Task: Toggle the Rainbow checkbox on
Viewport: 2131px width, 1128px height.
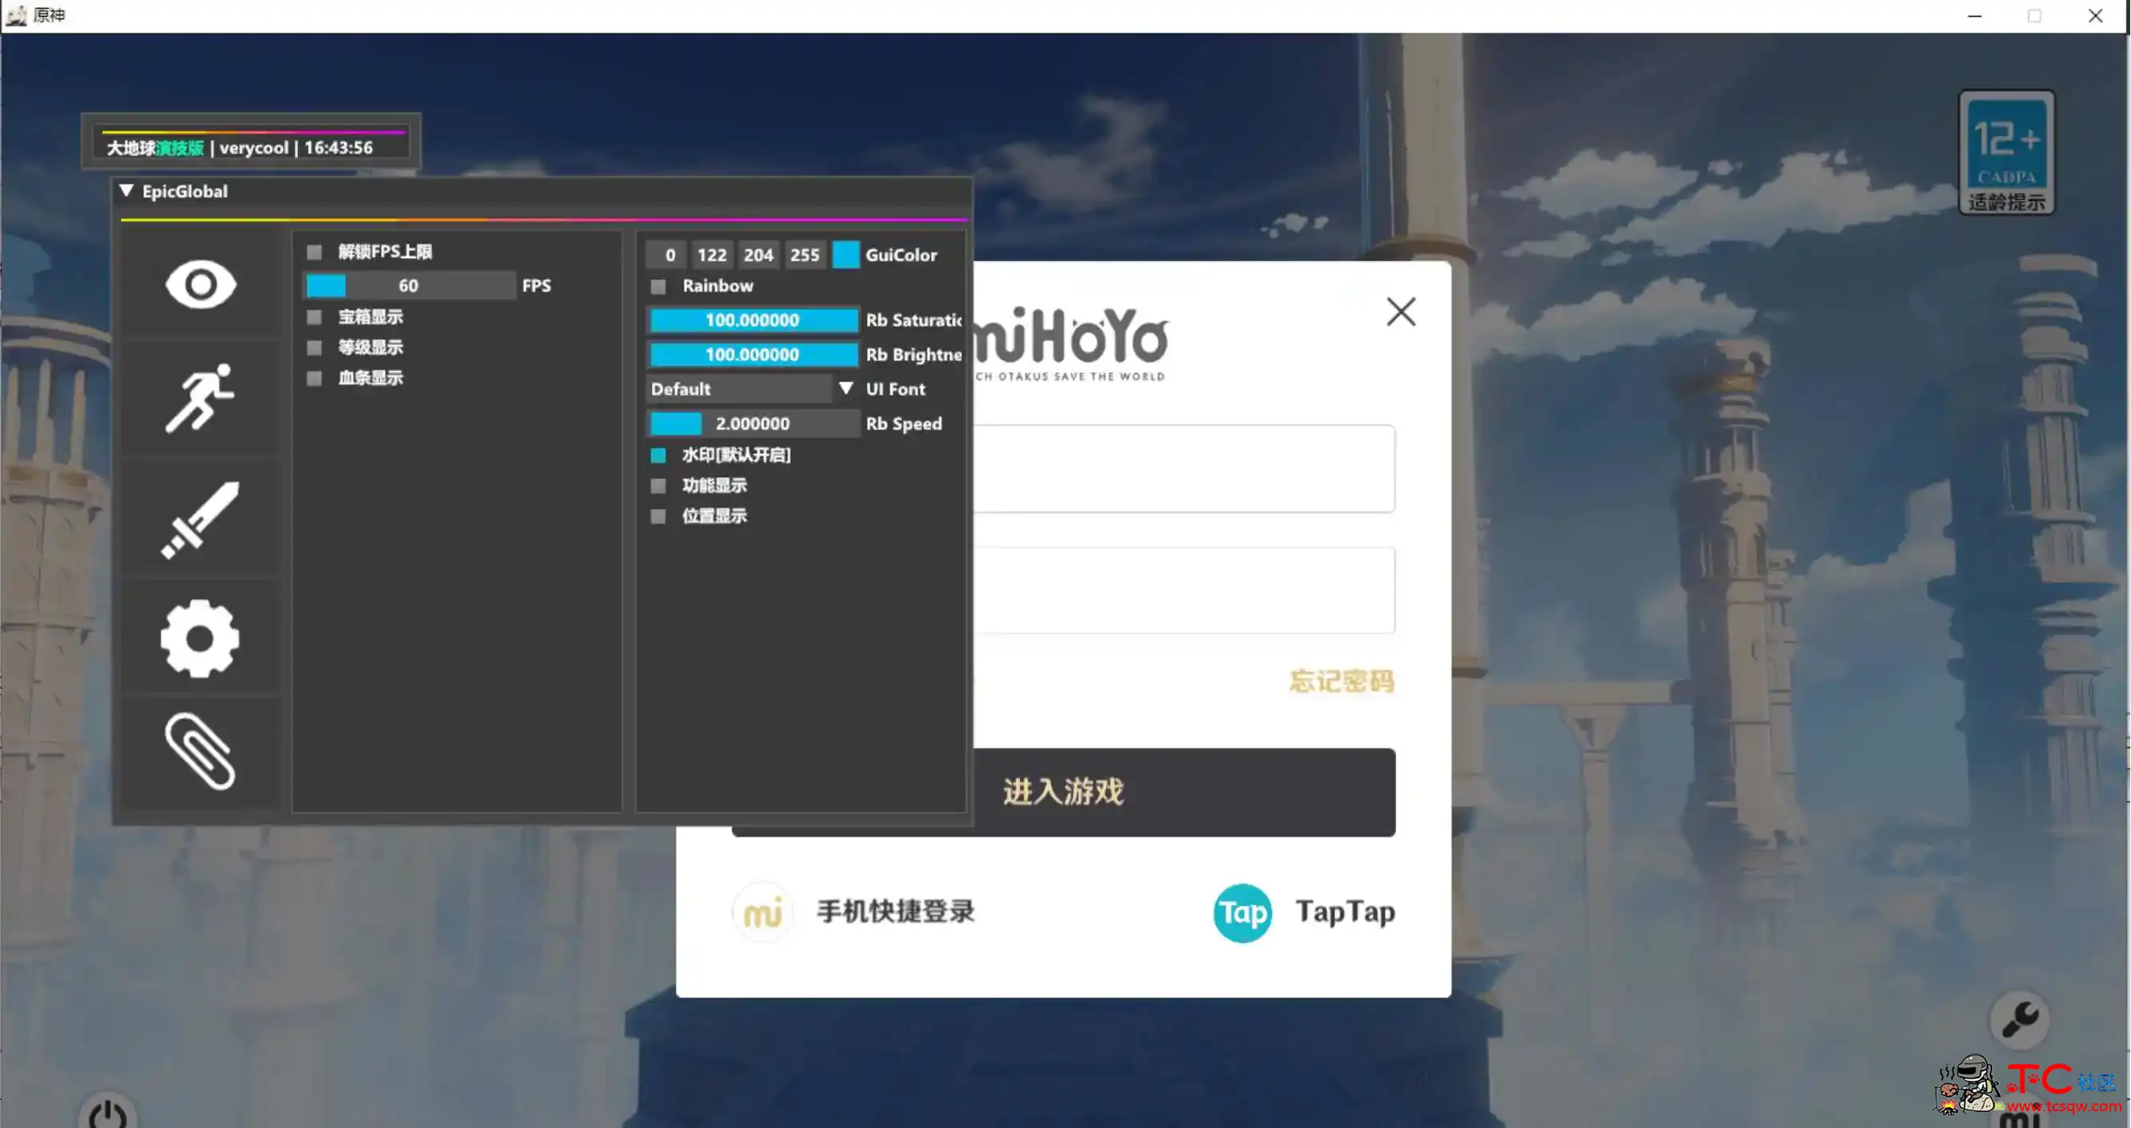Action: click(x=658, y=286)
